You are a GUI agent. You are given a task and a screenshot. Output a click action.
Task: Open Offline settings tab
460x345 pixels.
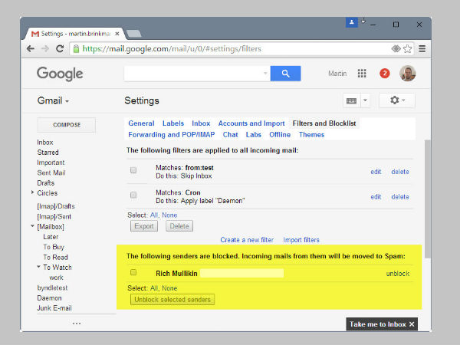point(280,135)
